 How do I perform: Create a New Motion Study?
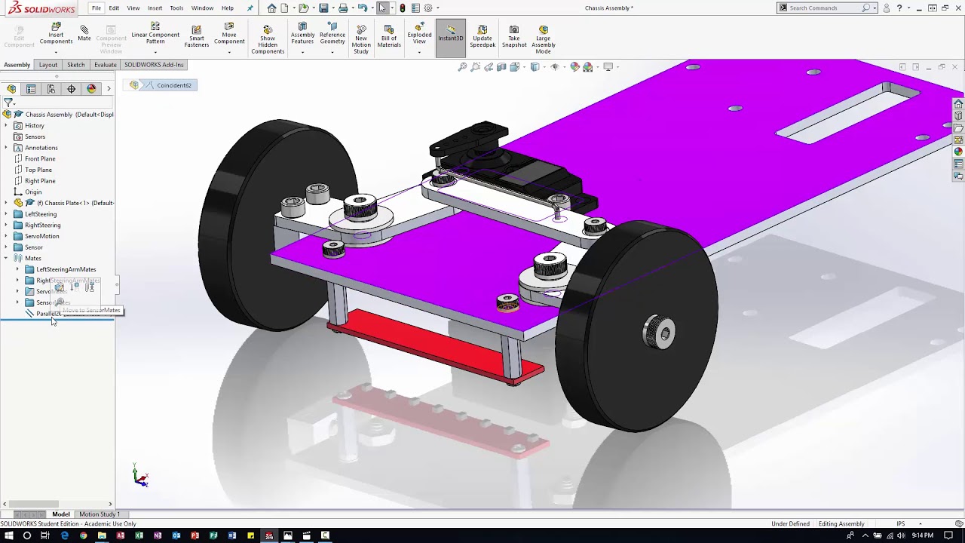coord(361,39)
